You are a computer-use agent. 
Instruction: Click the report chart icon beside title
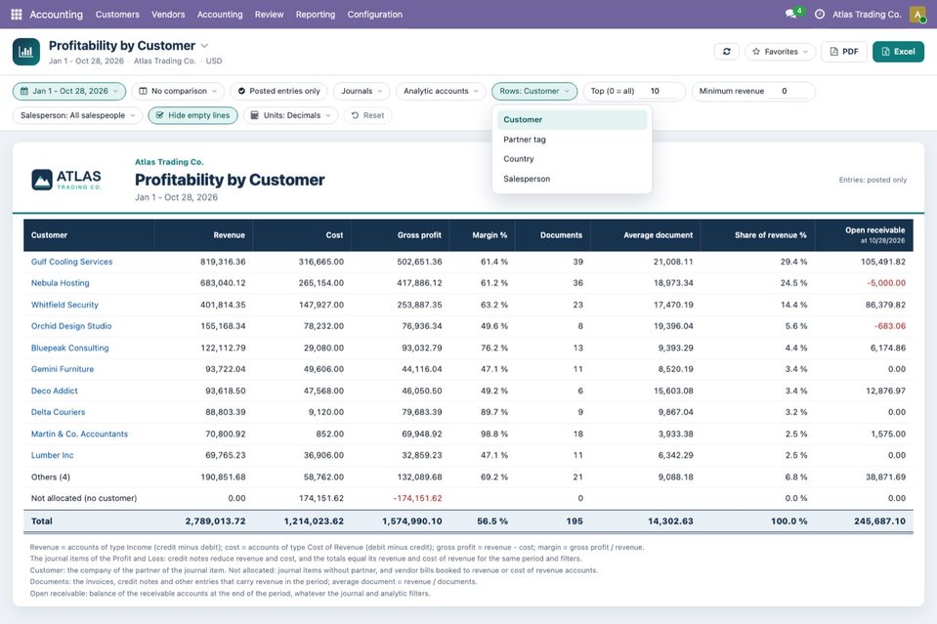click(x=25, y=52)
